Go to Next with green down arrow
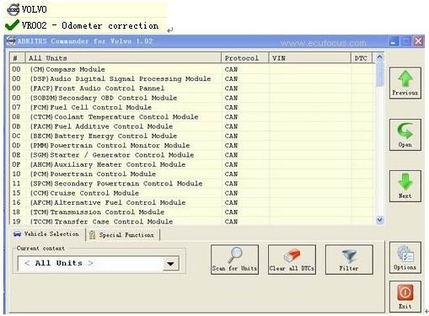 pyautogui.click(x=405, y=186)
